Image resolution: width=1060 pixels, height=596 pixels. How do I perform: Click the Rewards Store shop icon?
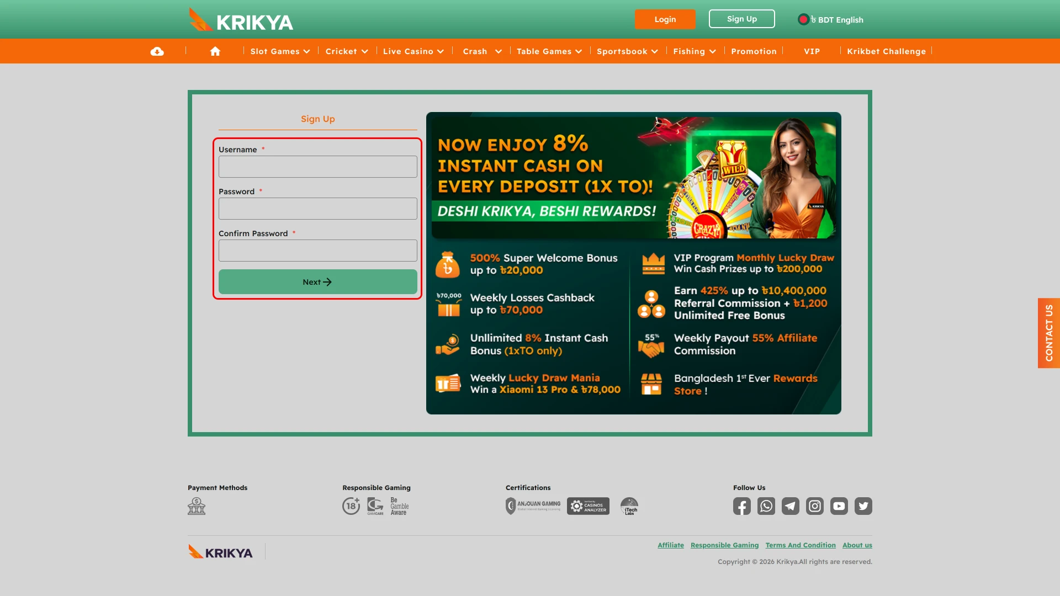pos(651,384)
